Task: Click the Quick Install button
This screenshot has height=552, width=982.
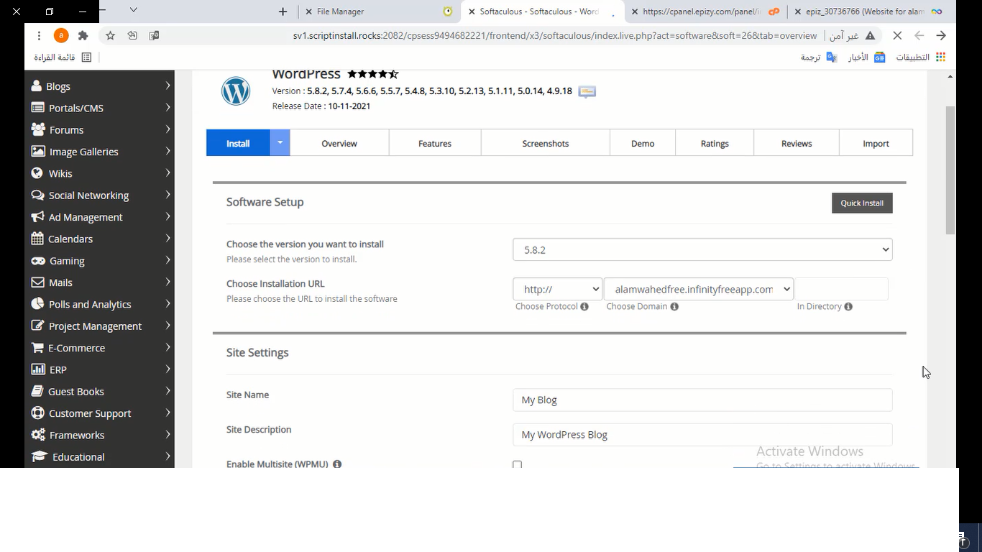Action: 862,203
